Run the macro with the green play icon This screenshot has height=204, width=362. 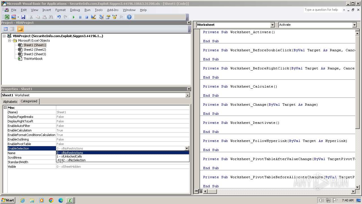coord(74,17)
